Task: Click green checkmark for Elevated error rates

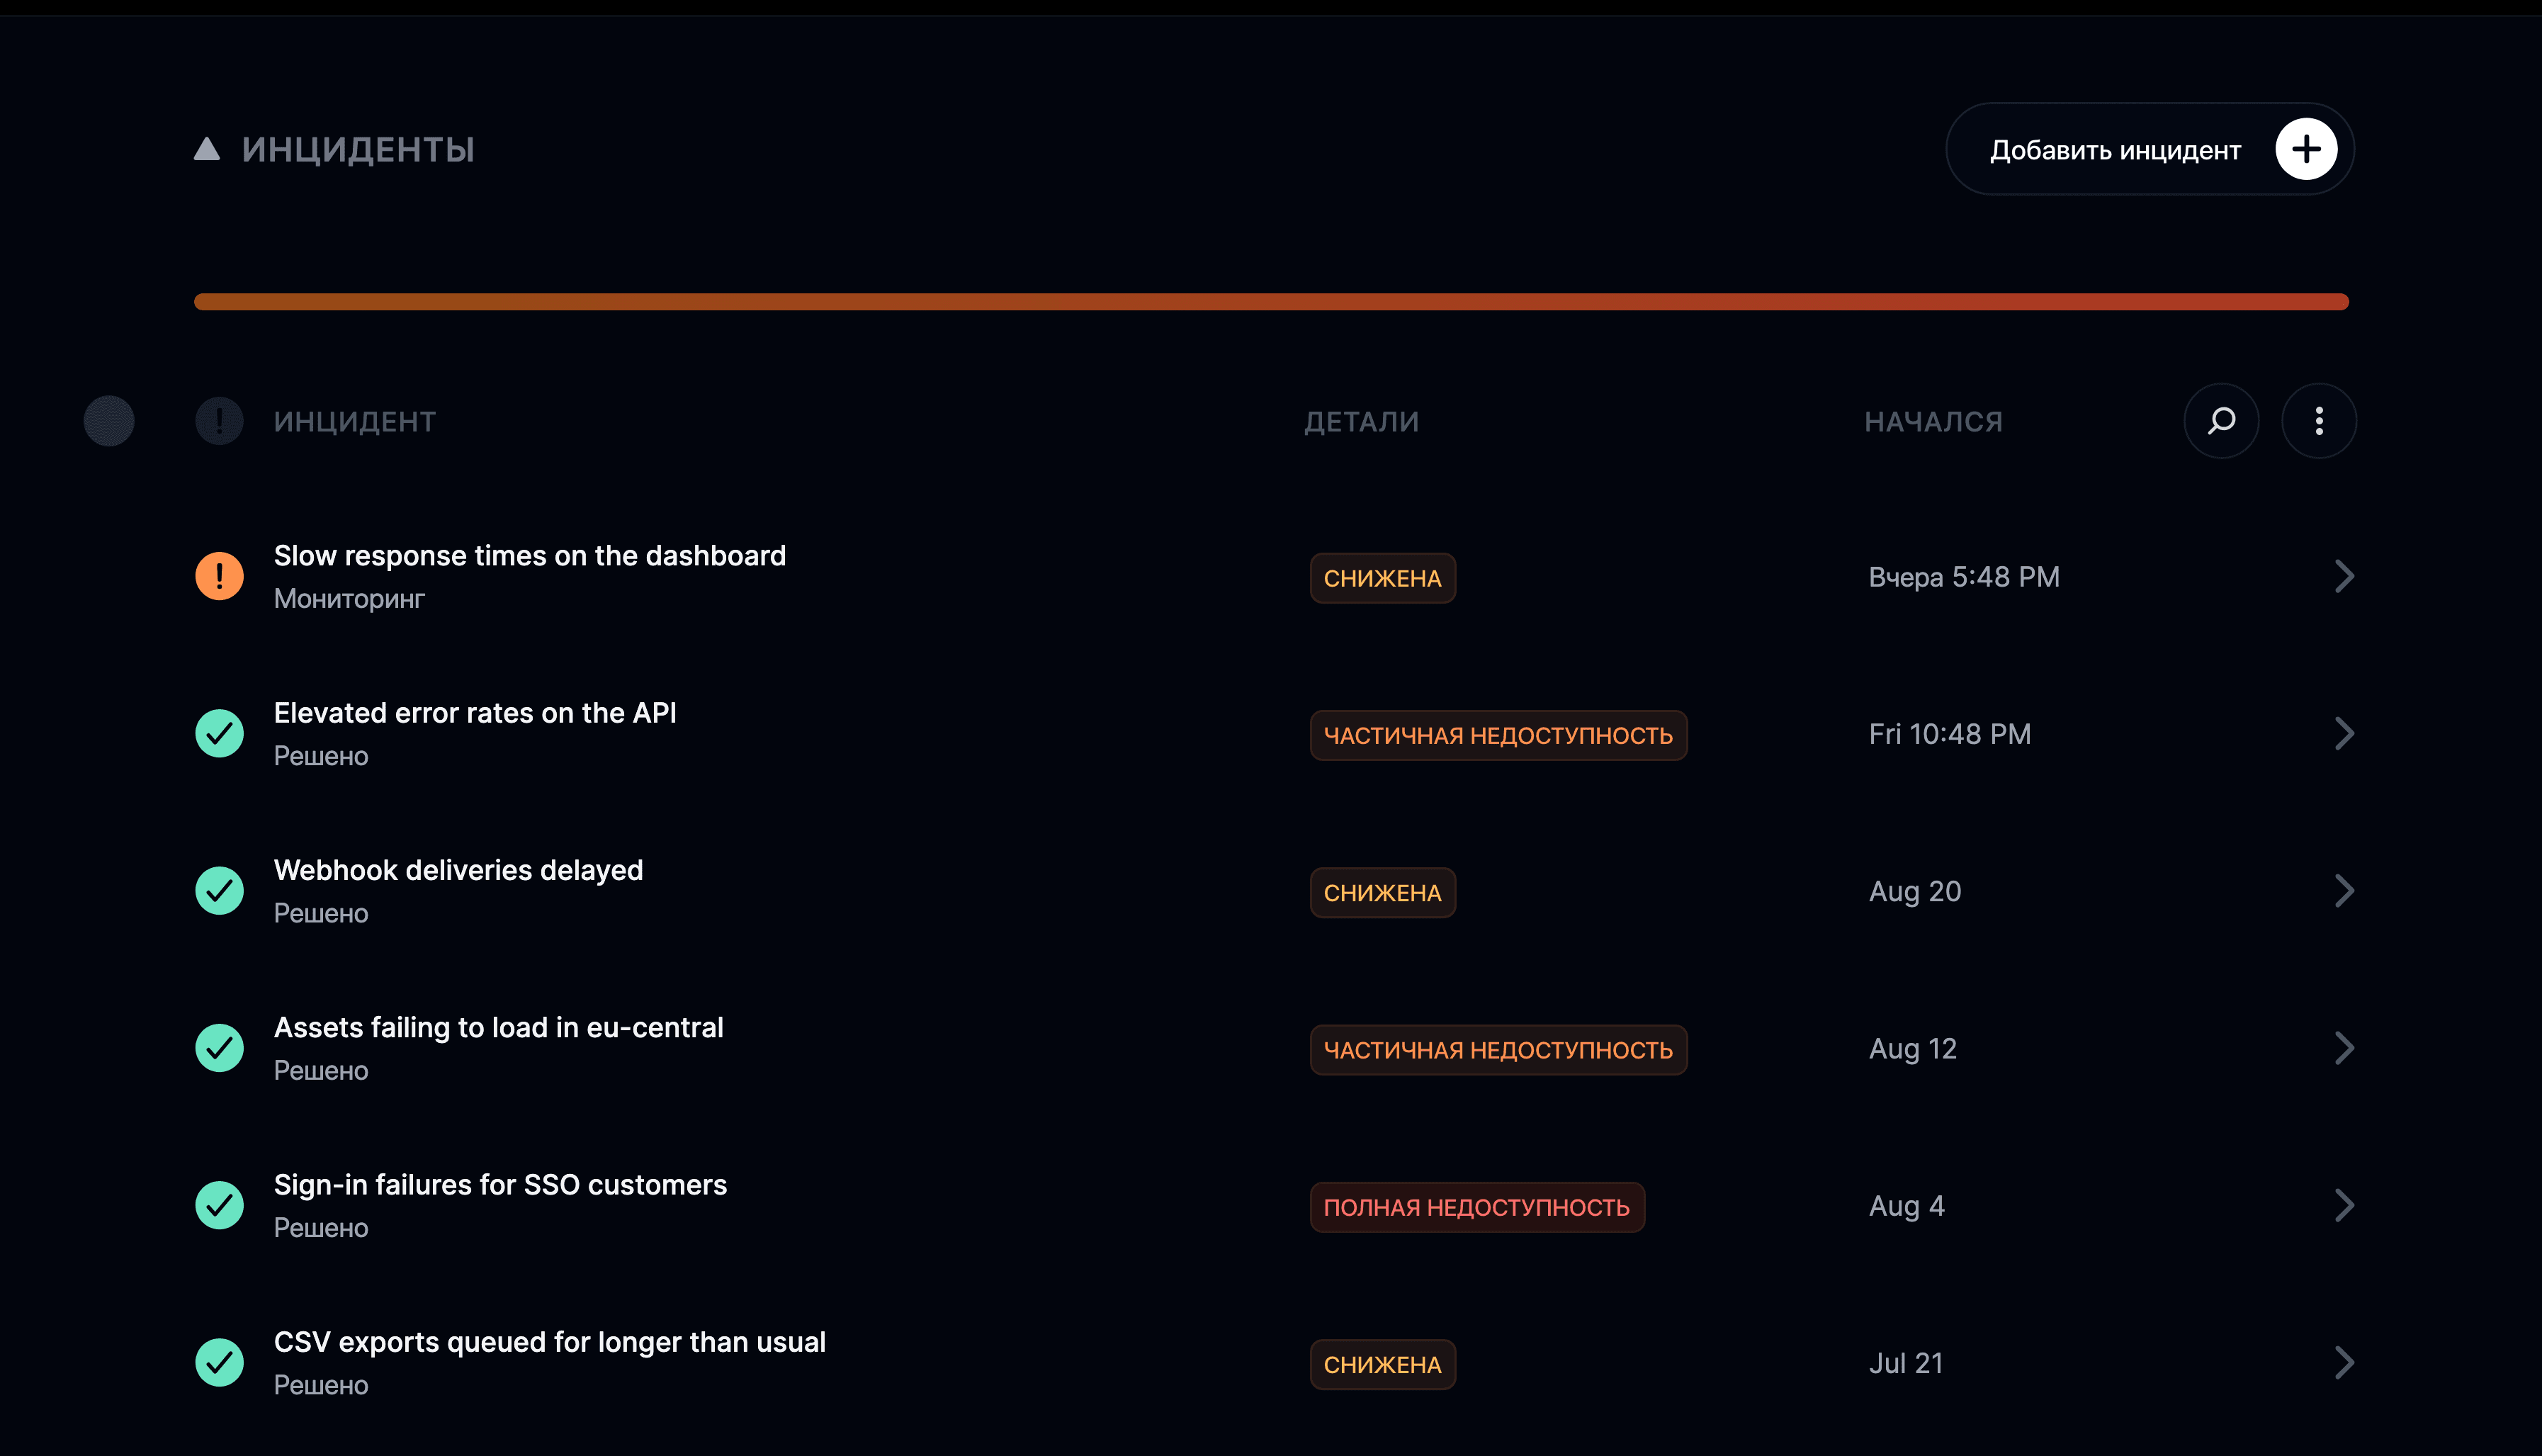Action: point(219,733)
